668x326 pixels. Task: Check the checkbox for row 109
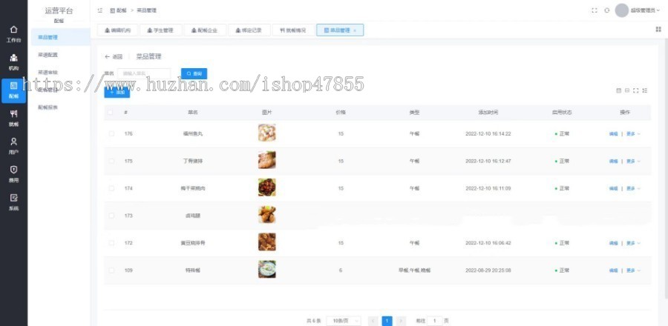[x=111, y=270]
